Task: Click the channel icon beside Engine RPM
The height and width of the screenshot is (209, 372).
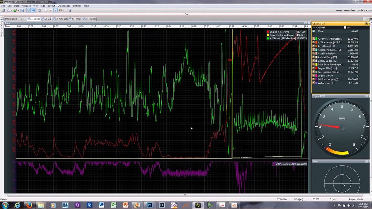Action: click(314, 68)
